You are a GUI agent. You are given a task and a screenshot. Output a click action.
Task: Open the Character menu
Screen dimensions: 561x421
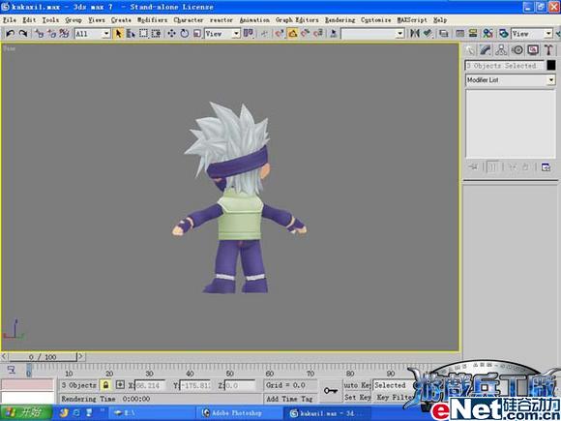coord(189,20)
